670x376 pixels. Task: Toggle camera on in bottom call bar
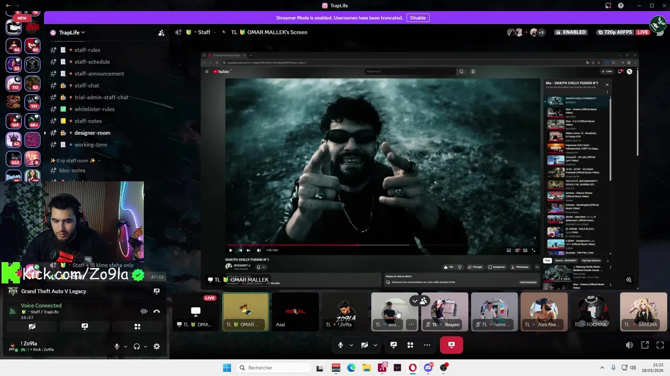pos(365,345)
